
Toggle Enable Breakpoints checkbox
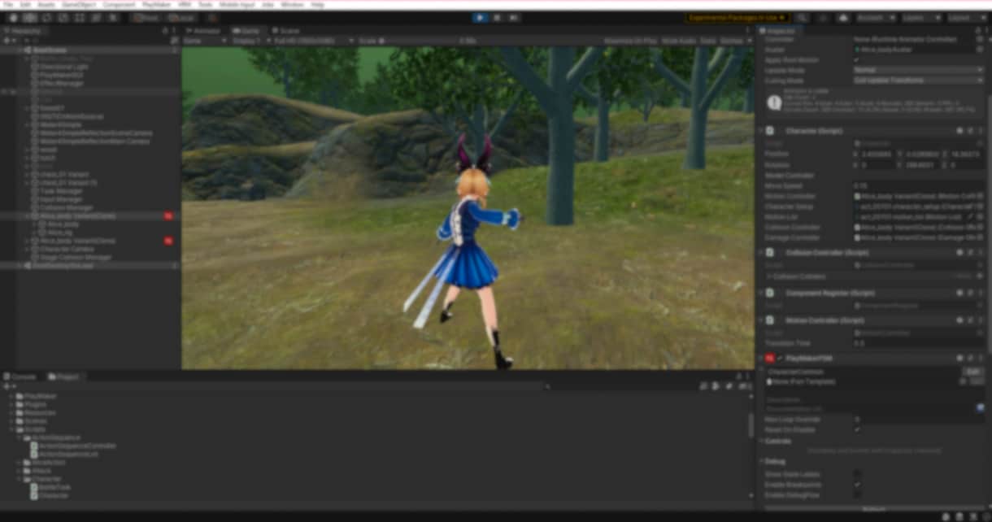(x=857, y=485)
